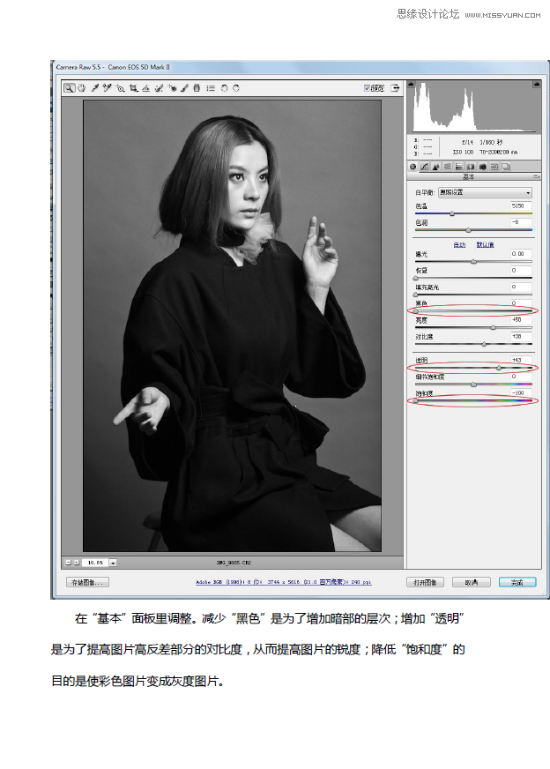Rotate image counterclockwise
The width and height of the screenshot is (550, 769).
224,88
